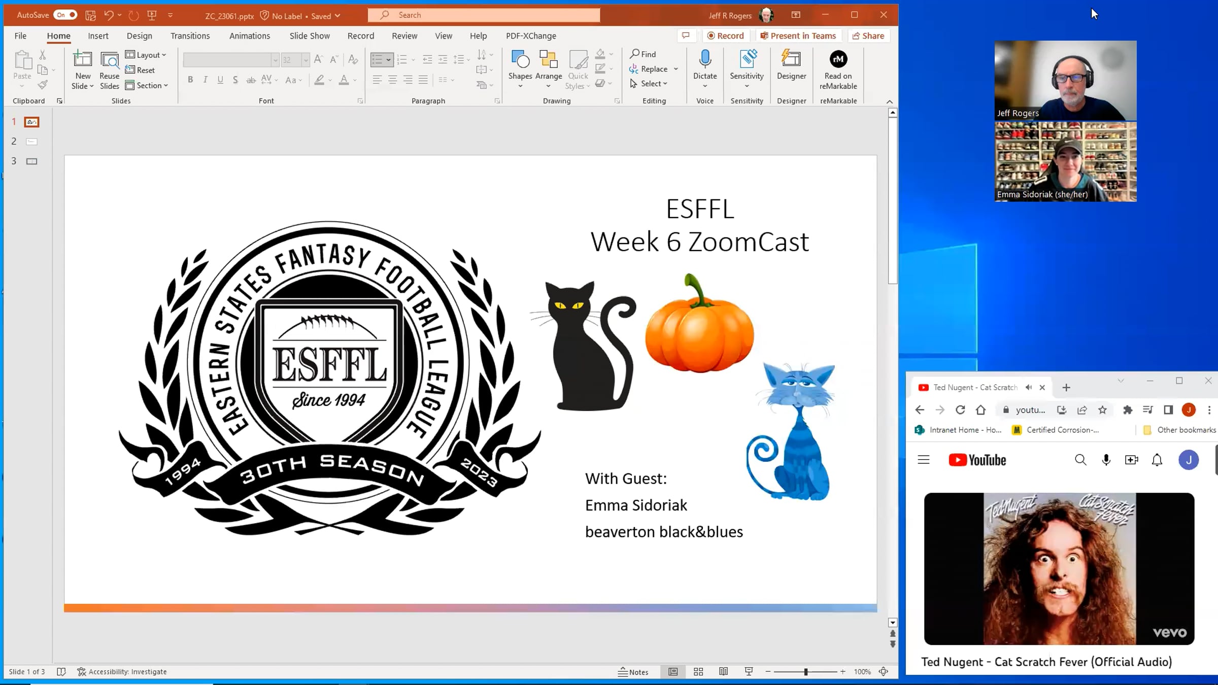Open the Paste clipboard icon
Image resolution: width=1218 pixels, height=685 pixels.
22,60
